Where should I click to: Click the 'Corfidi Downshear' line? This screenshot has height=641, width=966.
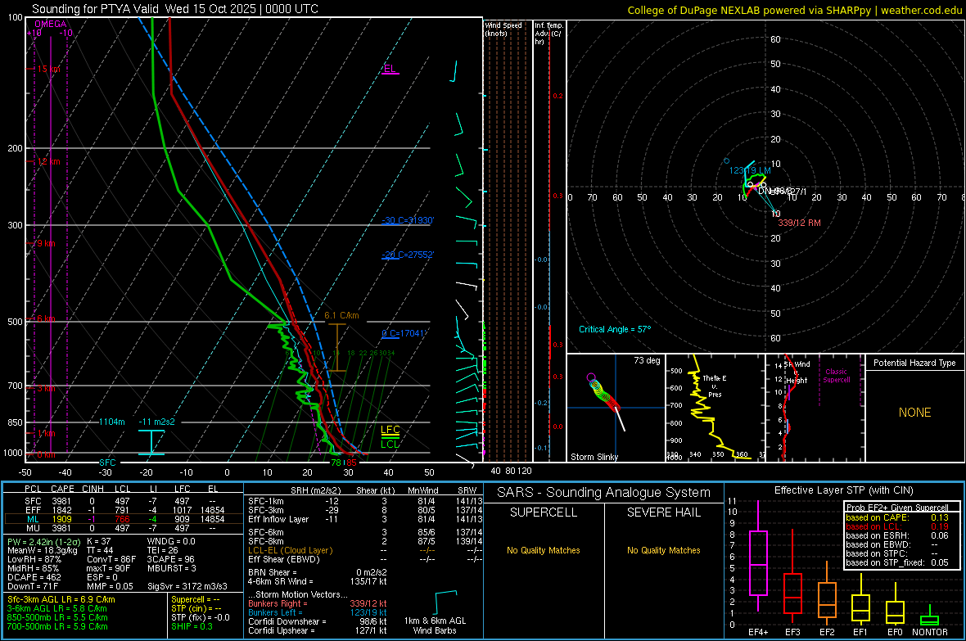[x=318, y=622]
